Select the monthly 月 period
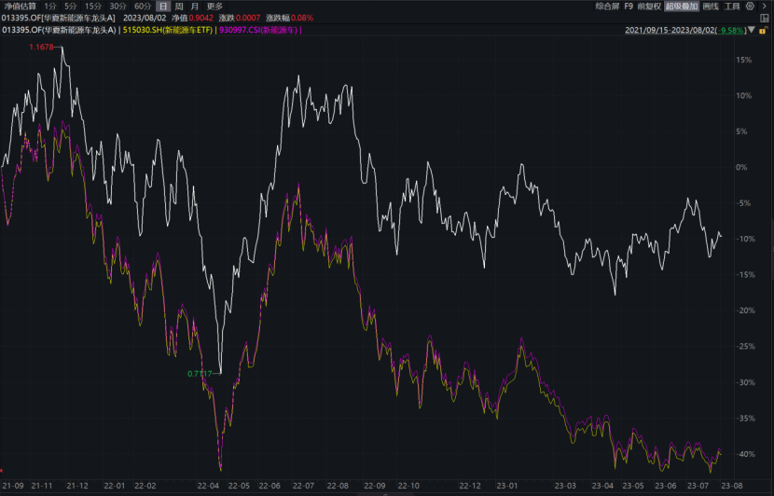Image resolution: width=774 pixels, height=496 pixels. click(x=195, y=6)
